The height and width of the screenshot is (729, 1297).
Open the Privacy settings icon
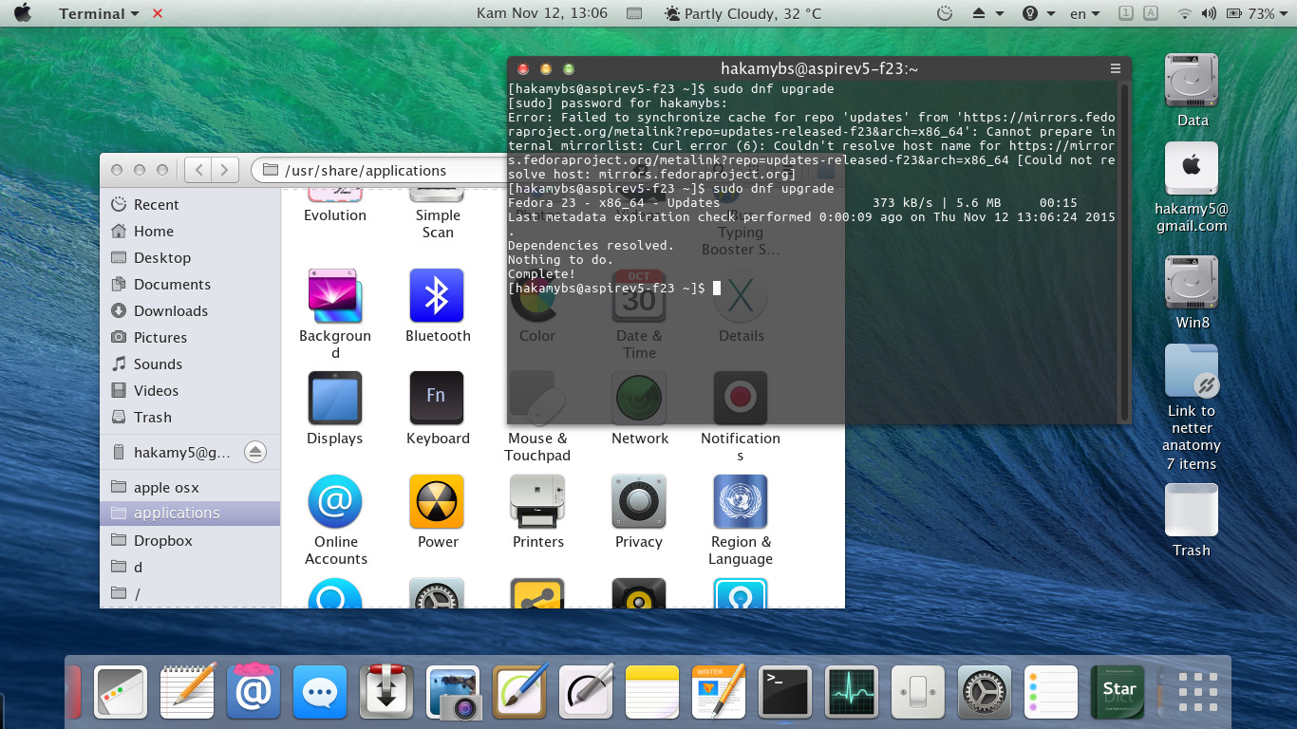click(x=639, y=501)
